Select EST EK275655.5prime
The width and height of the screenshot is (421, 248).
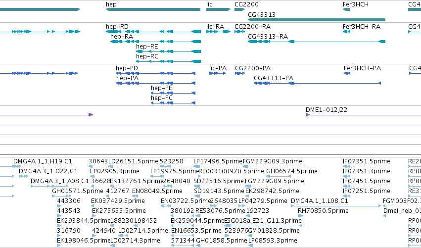coord(94,216)
